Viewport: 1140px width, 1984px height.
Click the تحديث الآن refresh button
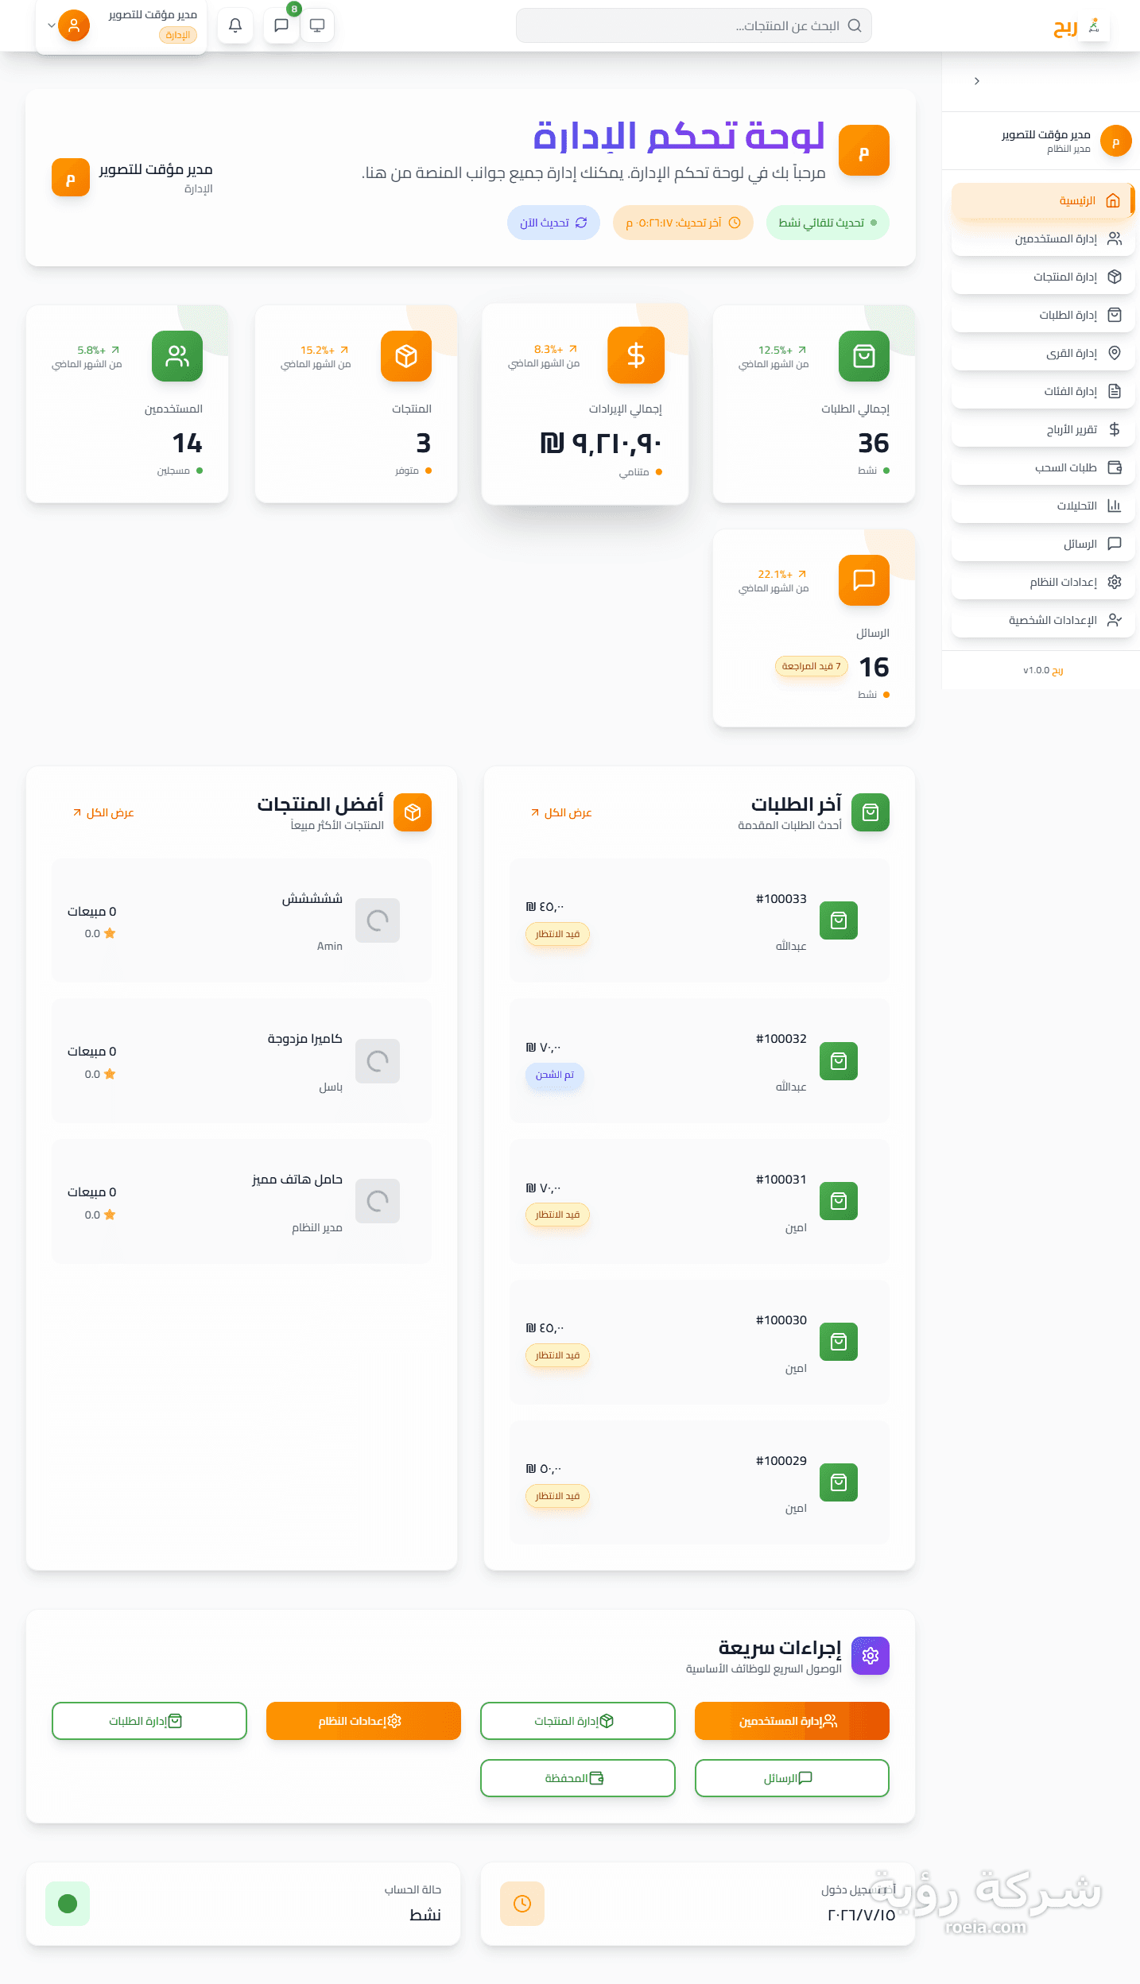(553, 223)
